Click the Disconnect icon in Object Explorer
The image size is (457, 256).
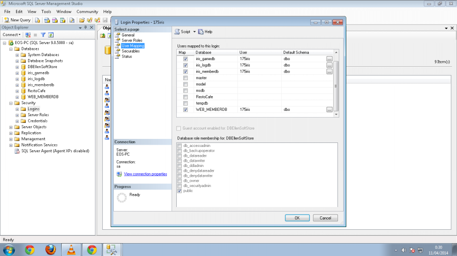coord(28,35)
